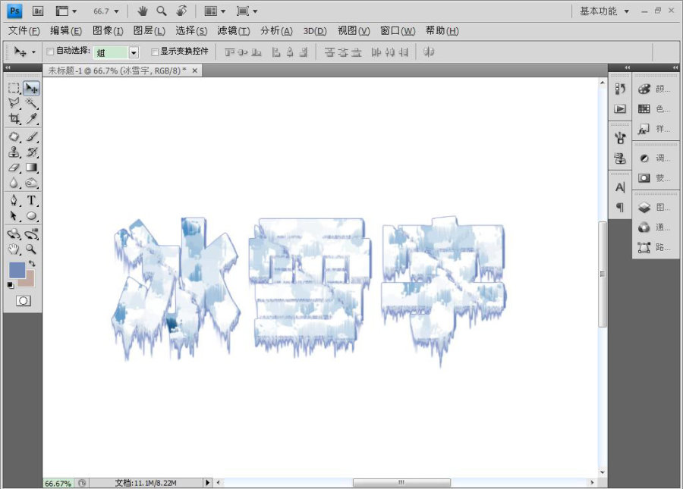Screen dimensions: 683x489
Task: Select the Pen tool
Action: pyautogui.click(x=14, y=201)
